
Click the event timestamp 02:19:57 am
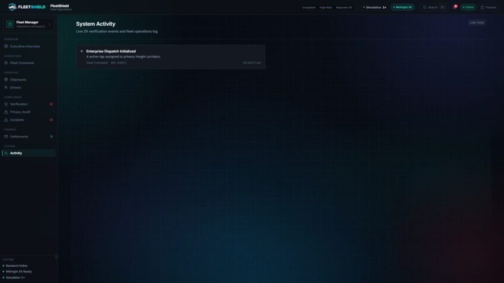251,62
